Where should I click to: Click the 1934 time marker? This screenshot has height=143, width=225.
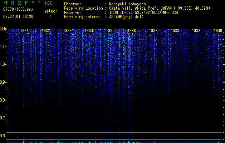[x=89, y=30]
